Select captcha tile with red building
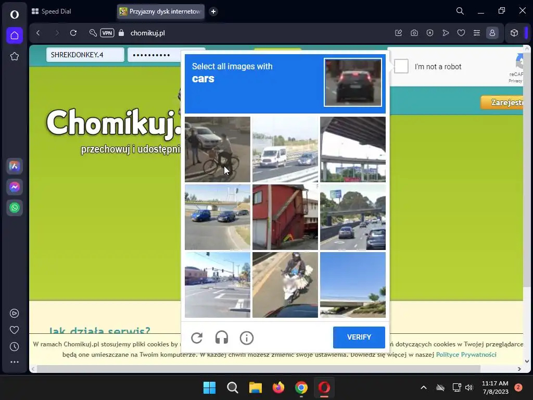533x400 pixels. (285, 217)
